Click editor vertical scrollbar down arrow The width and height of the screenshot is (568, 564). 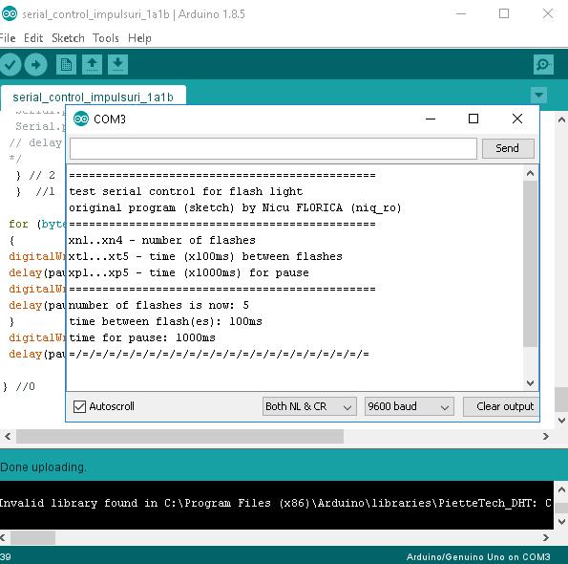click(x=561, y=421)
